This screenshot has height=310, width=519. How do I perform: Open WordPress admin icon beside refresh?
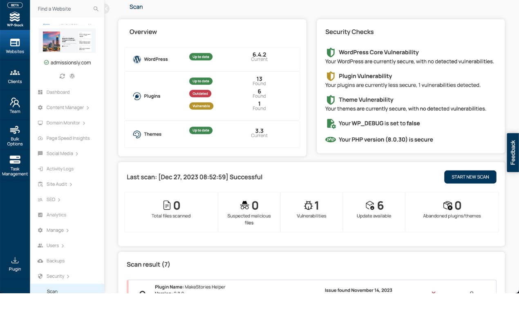[x=72, y=76]
